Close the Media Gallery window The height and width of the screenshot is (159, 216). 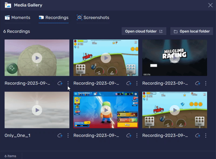click(210, 5)
